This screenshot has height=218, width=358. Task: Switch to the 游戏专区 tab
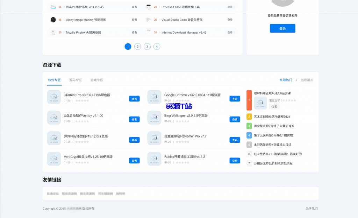96,80
